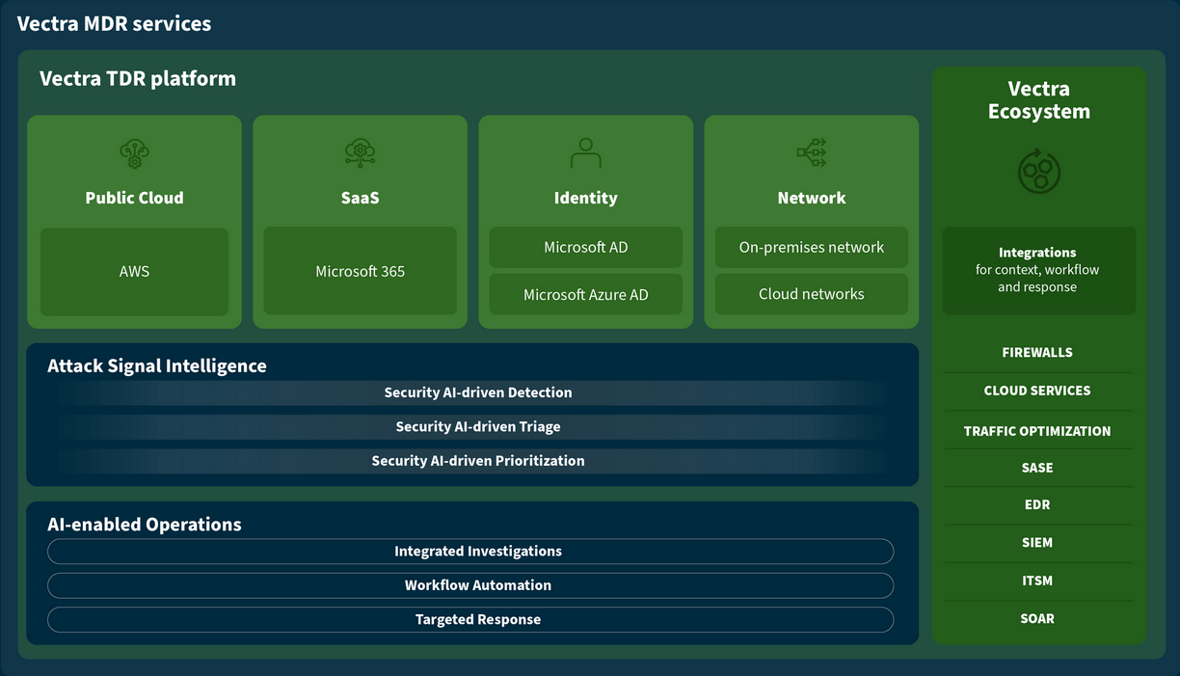Select FIREWALLS in the ecosystem list
Screen dimensions: 1180x676
pyautogui.click(x=1037, y=353)
